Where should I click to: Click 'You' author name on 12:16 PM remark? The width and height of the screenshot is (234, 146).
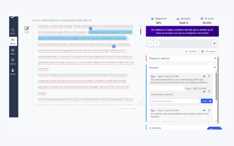[153, 110]
